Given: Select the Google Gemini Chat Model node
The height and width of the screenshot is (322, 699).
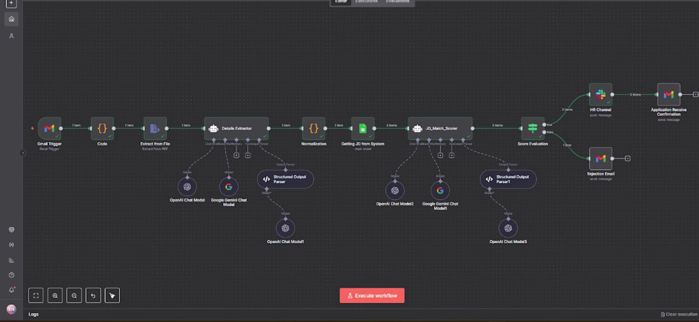Looking at the screenshot, I should 229,187.
